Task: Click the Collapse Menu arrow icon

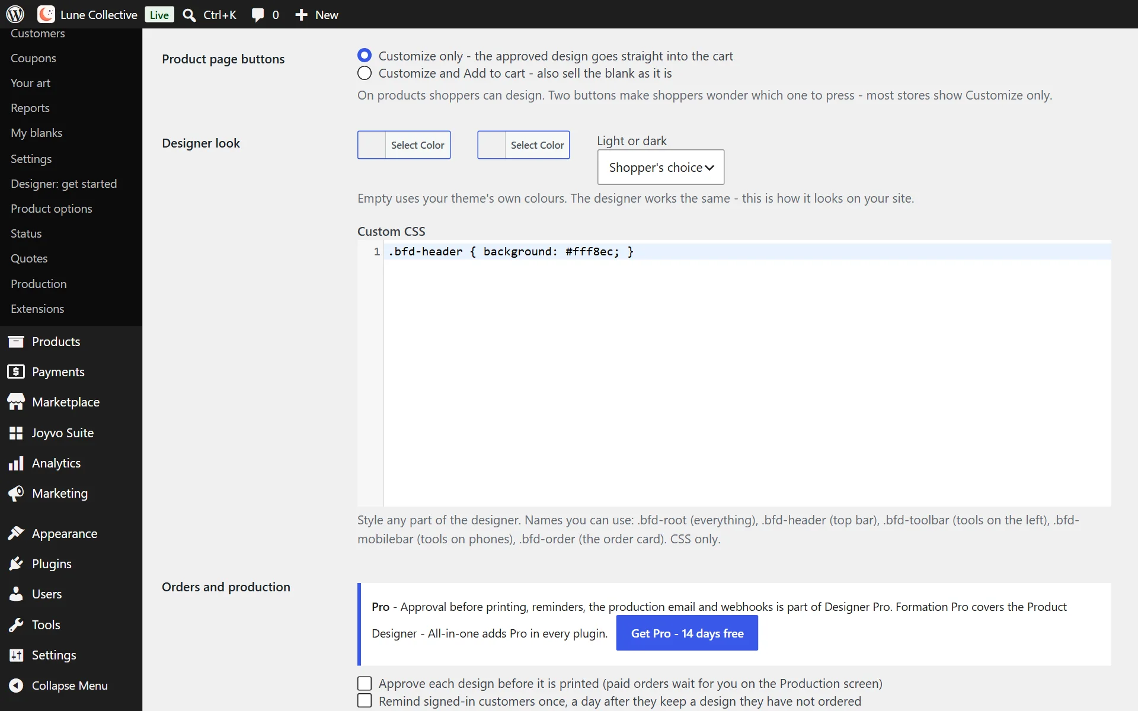Action: coord(16,685)
